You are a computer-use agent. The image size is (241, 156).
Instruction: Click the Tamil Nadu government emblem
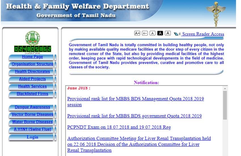(x=32, y=38)
